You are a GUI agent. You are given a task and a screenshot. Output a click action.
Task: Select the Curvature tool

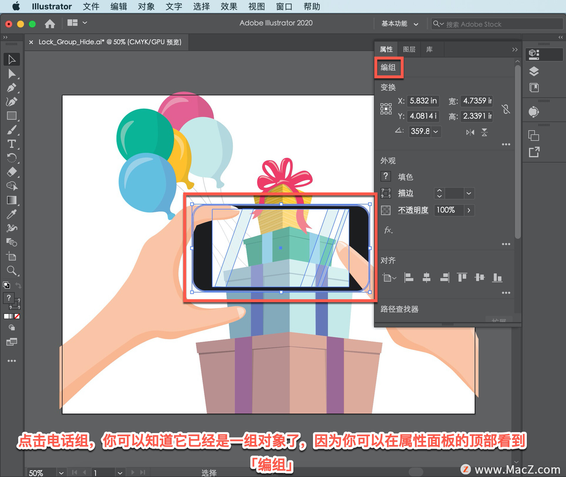pyautogui.click(x=12, y=102)
